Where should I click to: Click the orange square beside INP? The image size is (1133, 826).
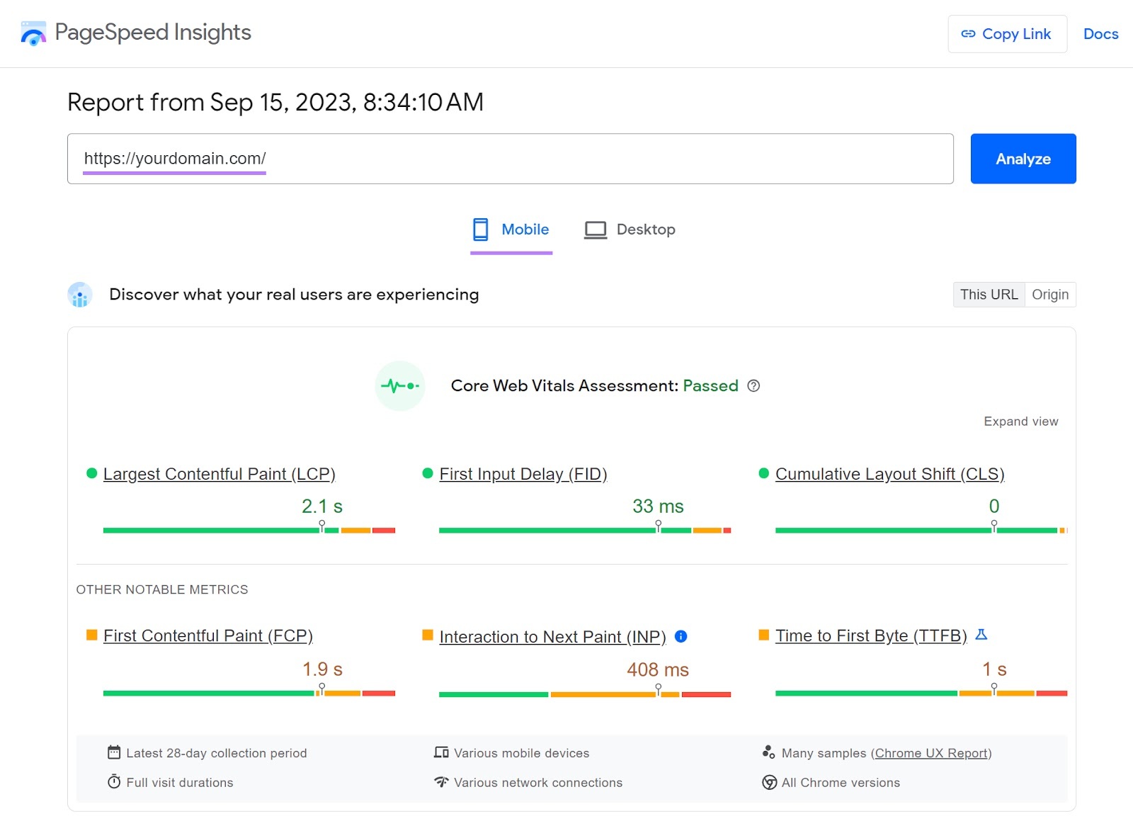click(x=427, y=635)
